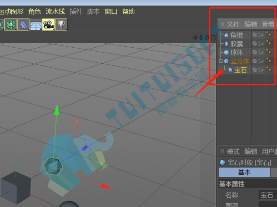The image size is (277, 207).
Task: Click the pyramid icon beside 角锥
Action: pyautogui.click(x=226, y=35)
